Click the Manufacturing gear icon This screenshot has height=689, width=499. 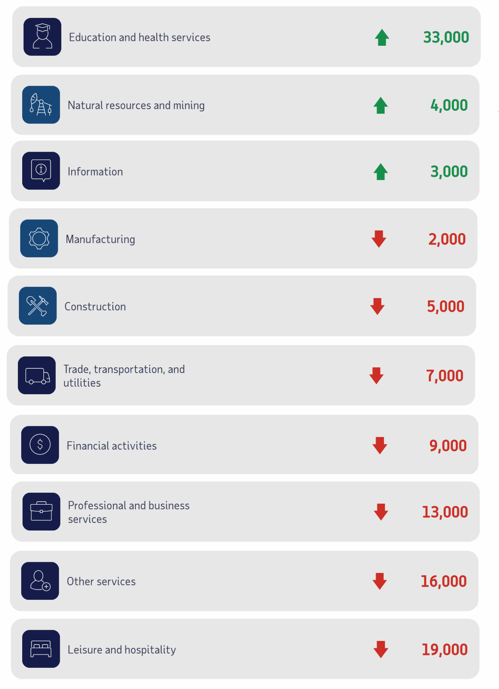(x=39, y=238)
